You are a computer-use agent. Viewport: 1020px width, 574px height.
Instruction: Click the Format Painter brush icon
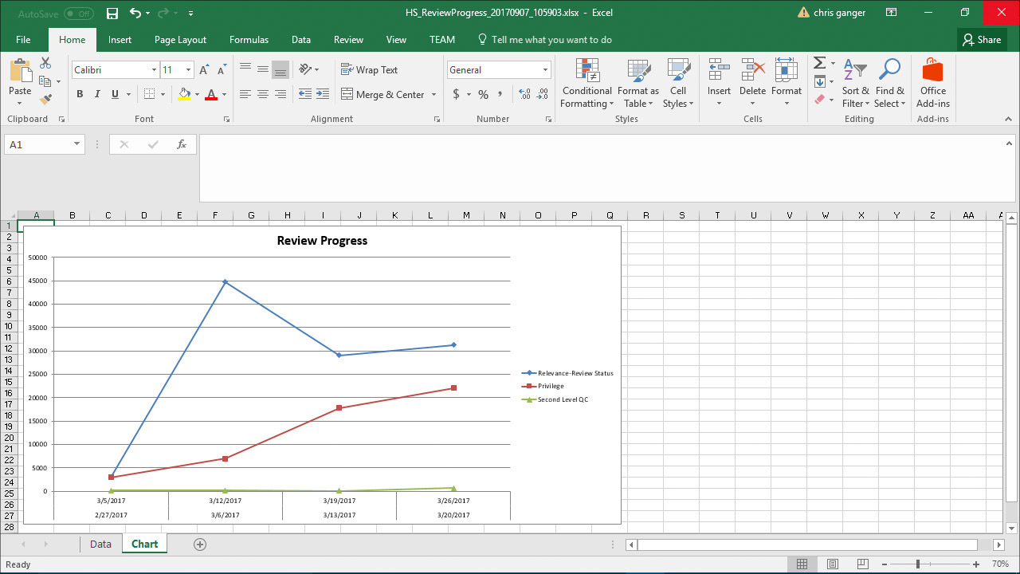45,100
